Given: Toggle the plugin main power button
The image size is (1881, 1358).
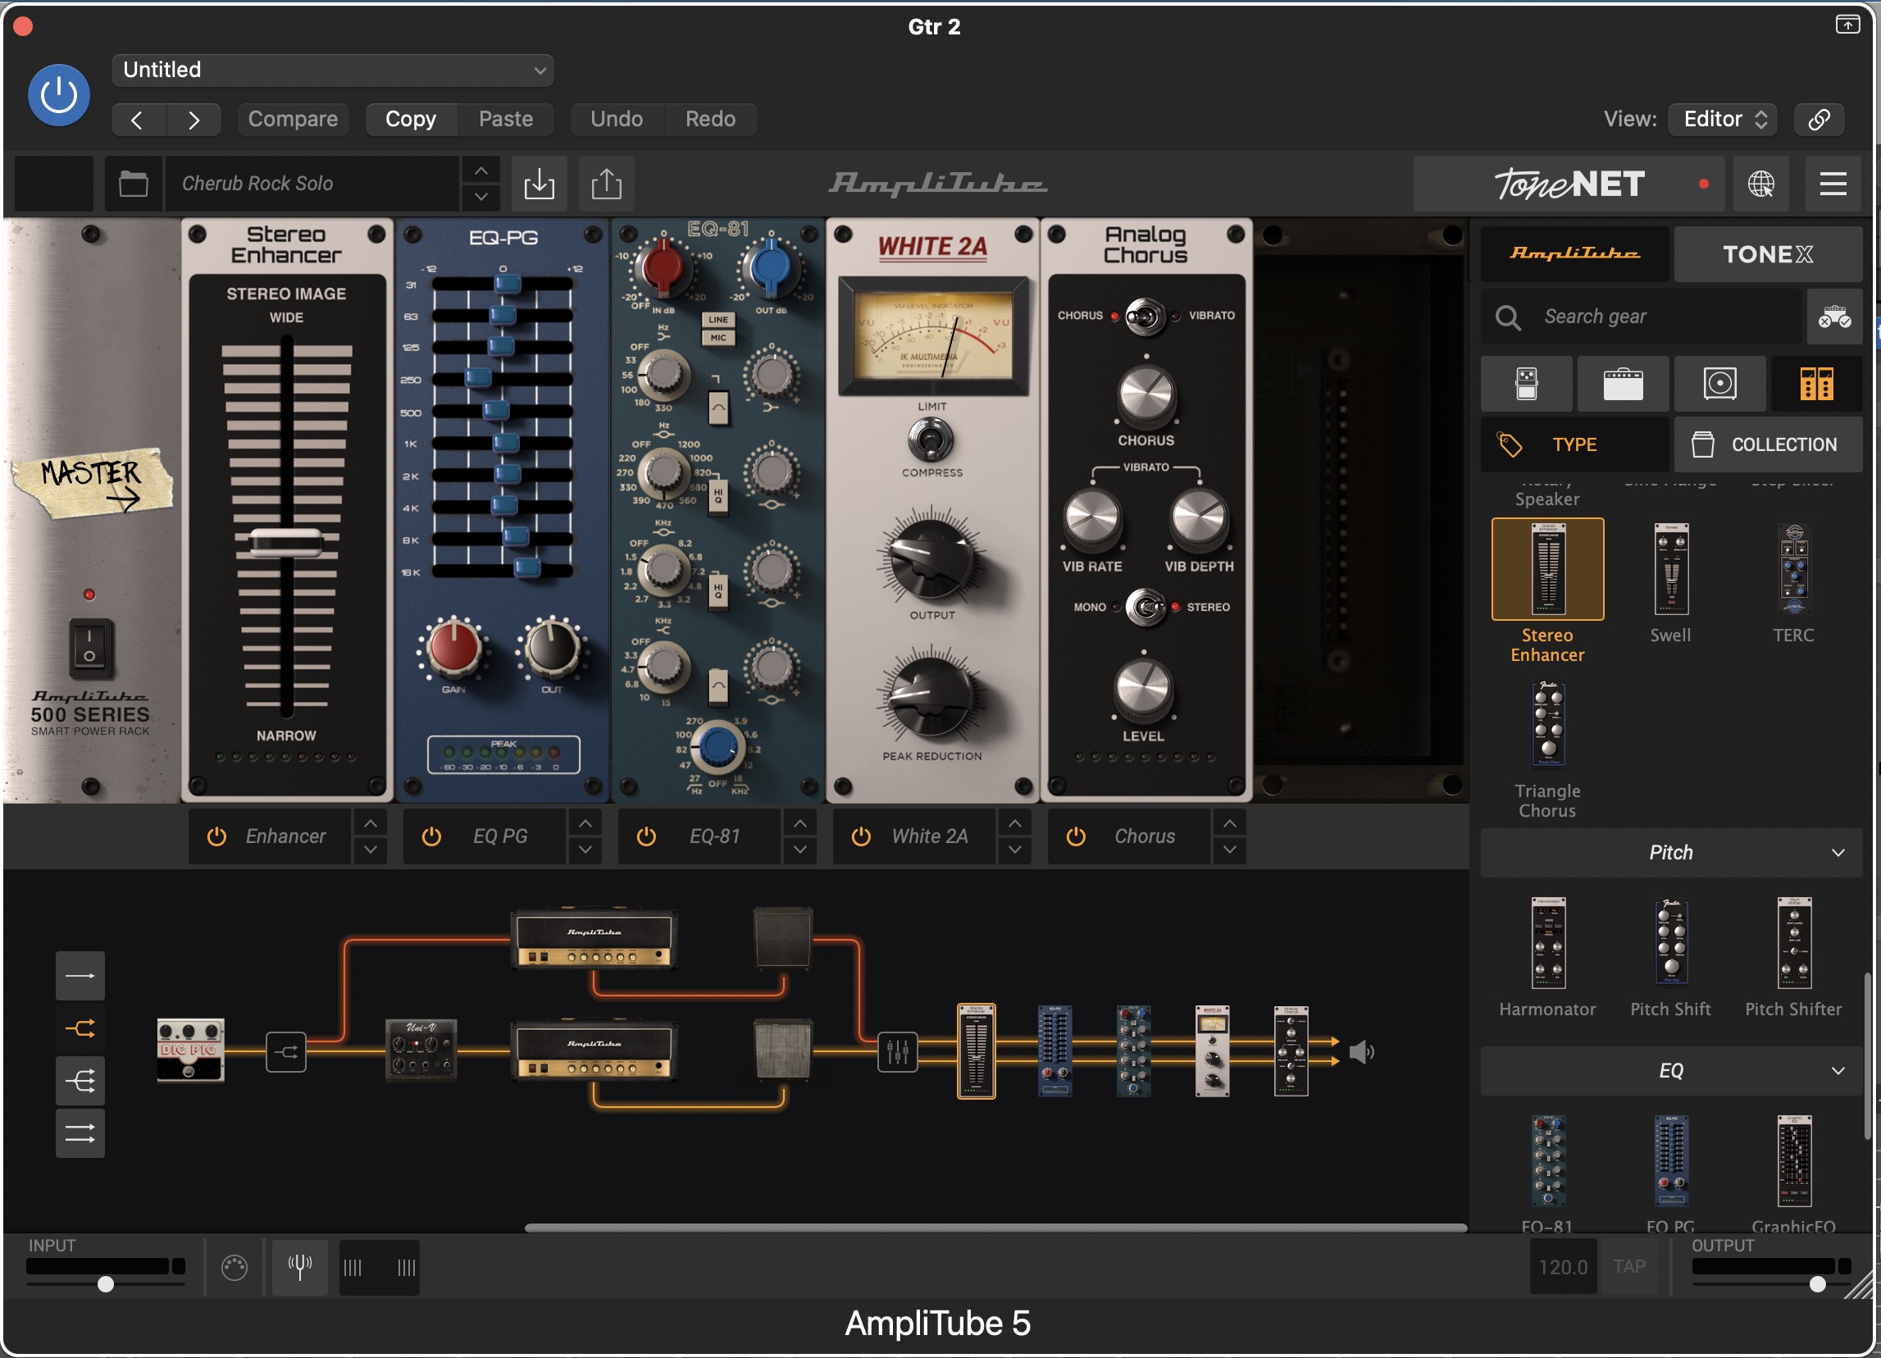Looking at the screenshot, I should click(59, 95).
